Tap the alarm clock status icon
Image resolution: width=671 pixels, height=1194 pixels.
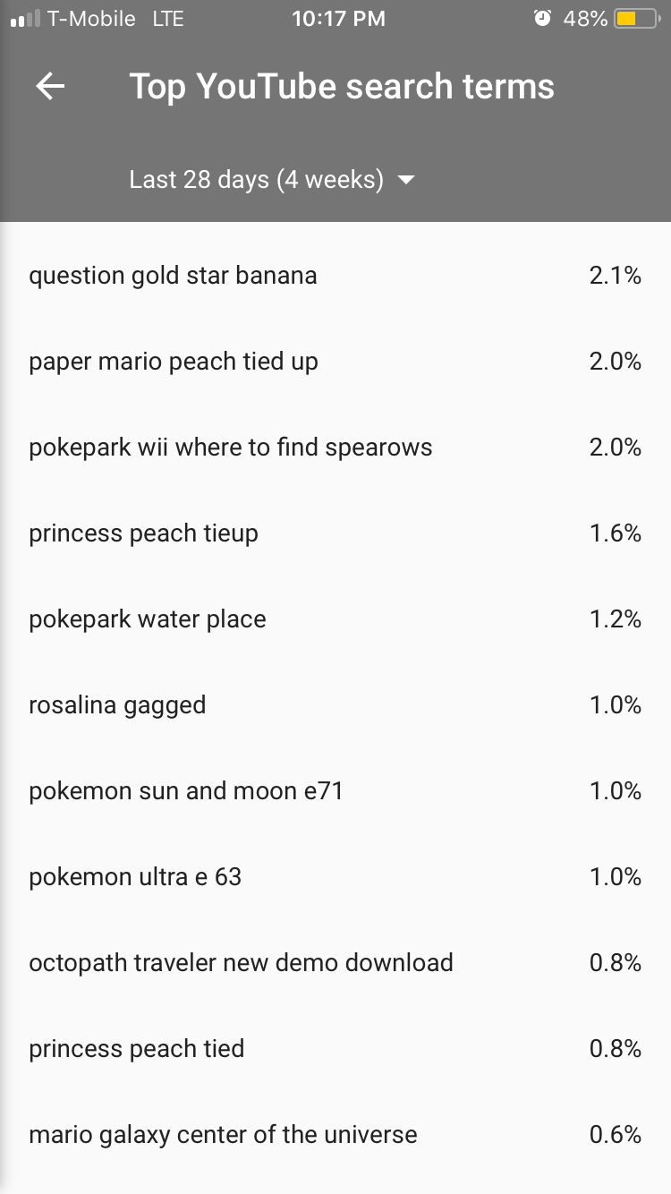(x=542, y=19)
